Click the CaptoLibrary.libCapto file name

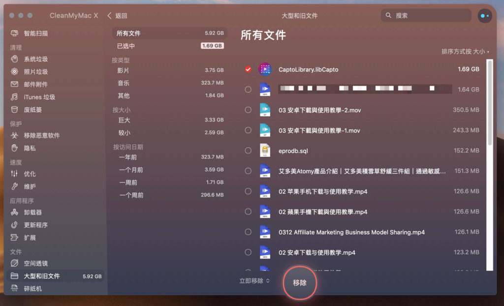(x=308, y=69)
